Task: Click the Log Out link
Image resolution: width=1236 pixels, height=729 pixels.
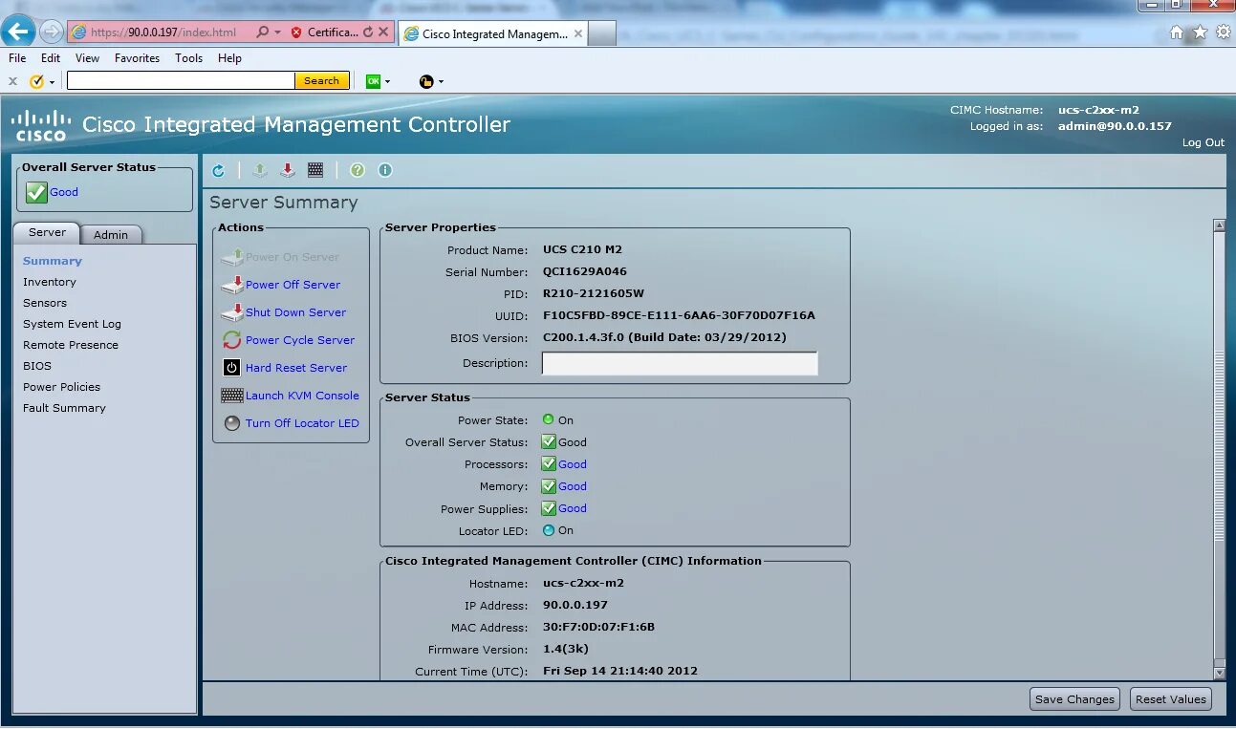Action: pyautogui.click(x=1203, y=142)
